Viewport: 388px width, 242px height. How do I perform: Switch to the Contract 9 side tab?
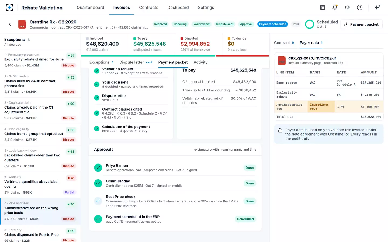pos(284,43)
